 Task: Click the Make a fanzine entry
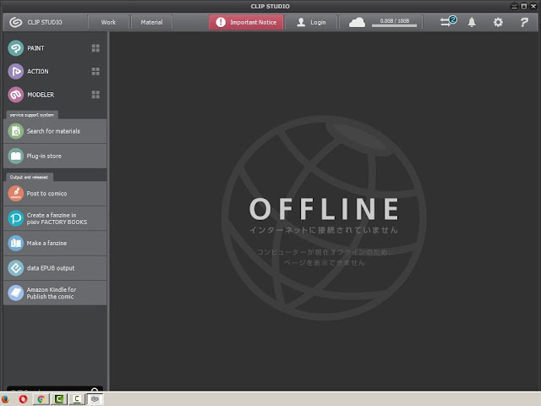pyautogui.click(x=55, y=244)
